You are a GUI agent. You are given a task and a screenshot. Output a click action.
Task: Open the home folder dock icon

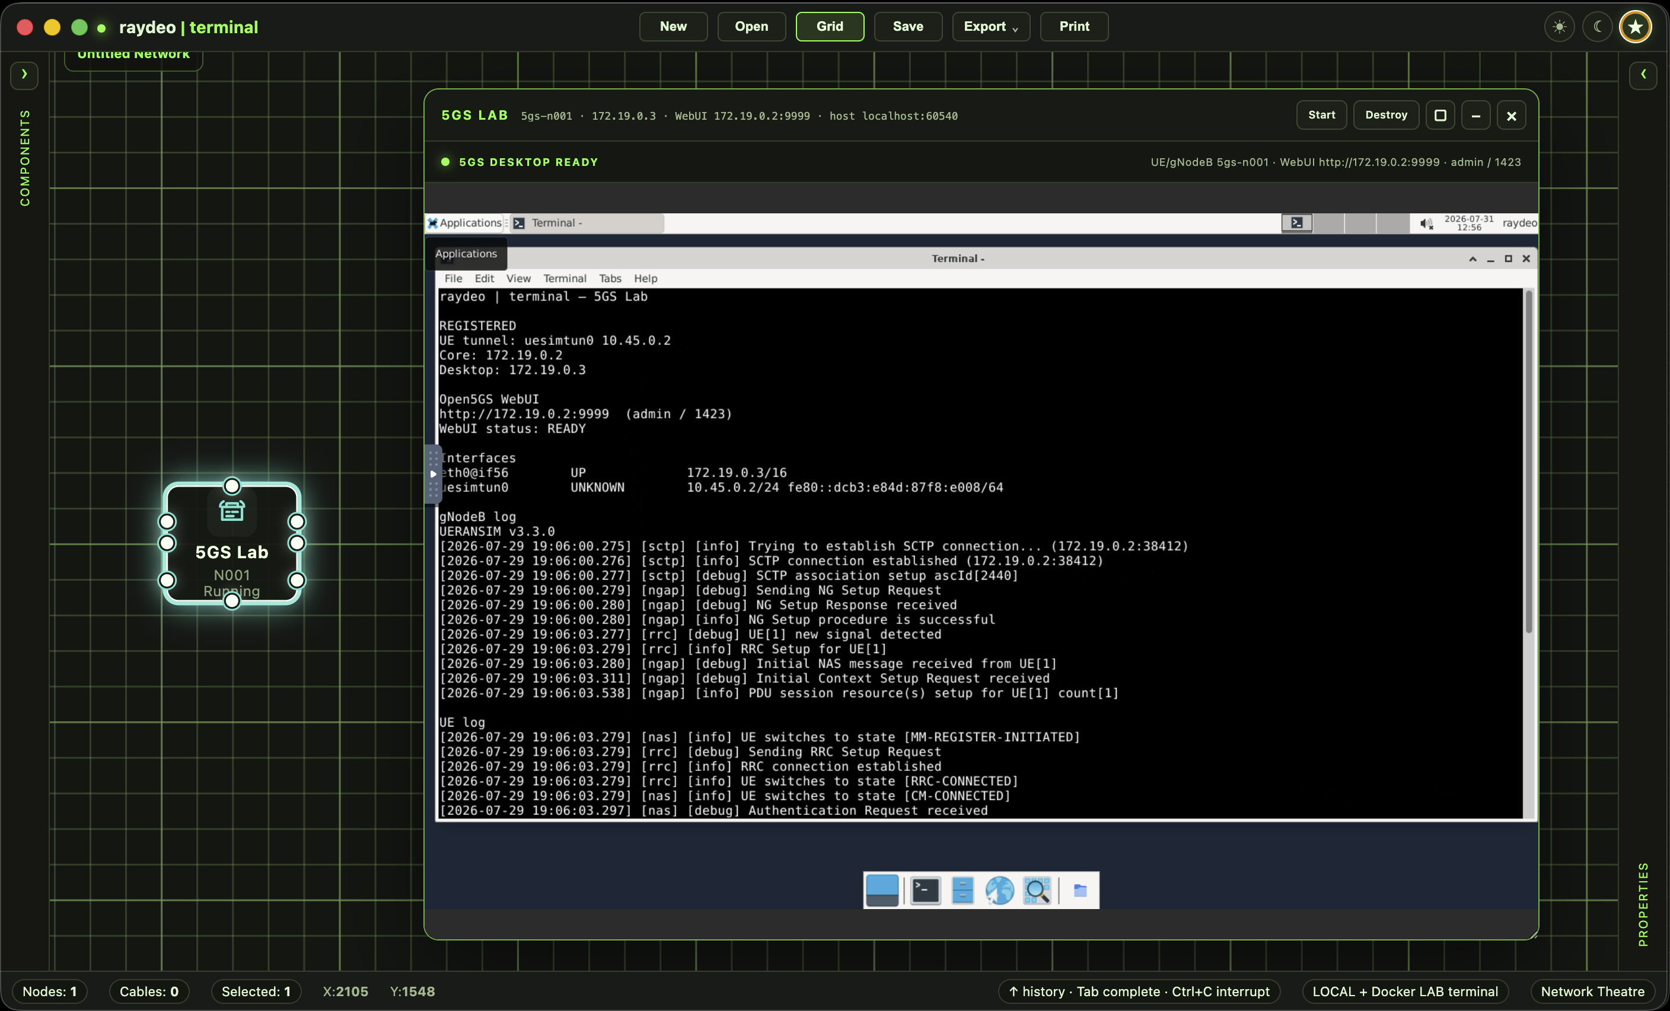1081,890
